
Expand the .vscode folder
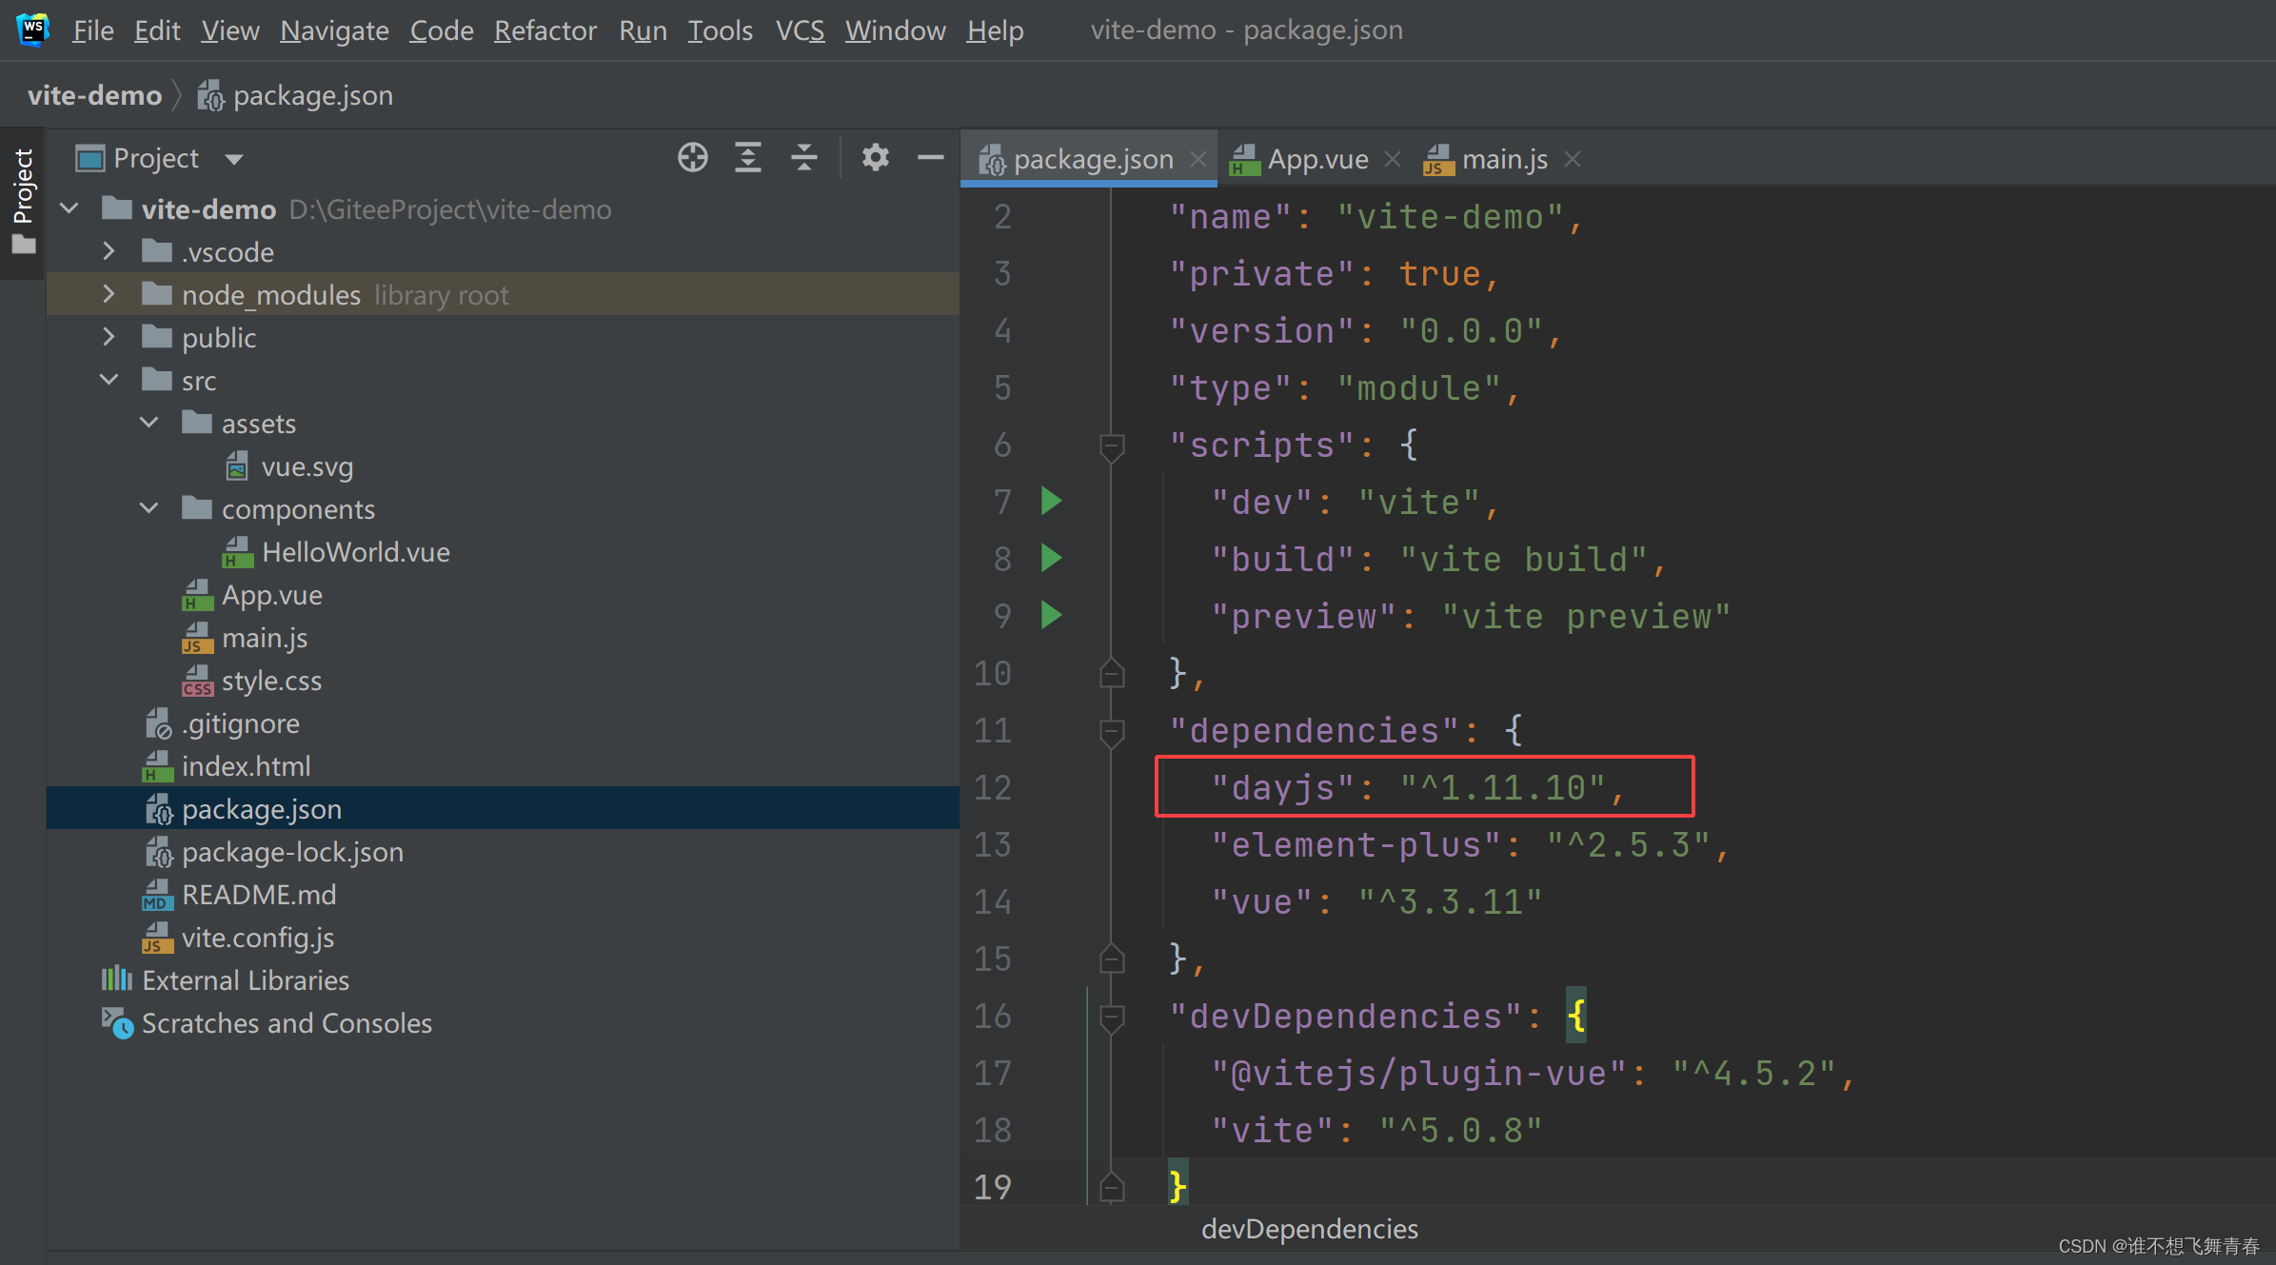pyautogui.click(x=109, y=251)
